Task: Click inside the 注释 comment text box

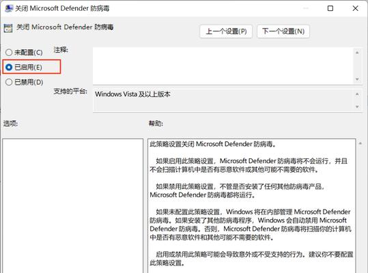Action: point(223,66)
